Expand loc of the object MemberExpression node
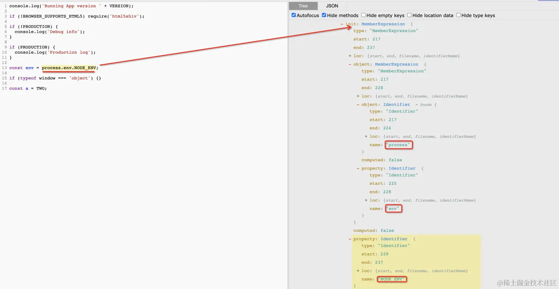This screenshot has height=289, width=559. 358,96
